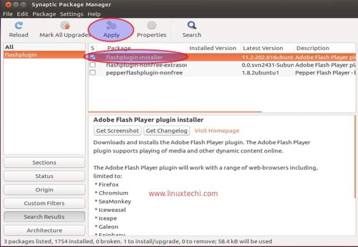Switch to the Origin filter
358x247 pixels.
click(x=44, y=190)
